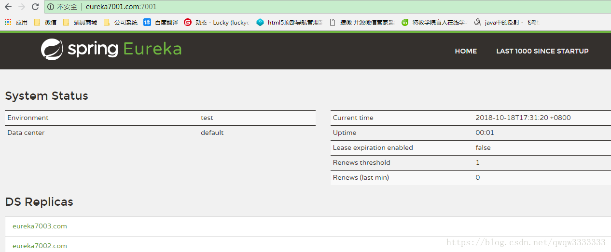
Task: Focus the address bar showing eureka7001.com:7001
Action: pyautogui.click(x=328, y=7)
